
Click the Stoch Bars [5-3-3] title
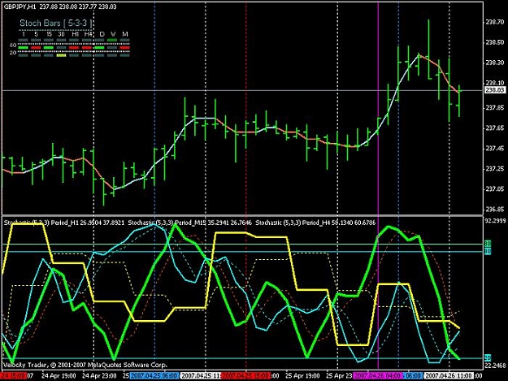coord(56,23)
